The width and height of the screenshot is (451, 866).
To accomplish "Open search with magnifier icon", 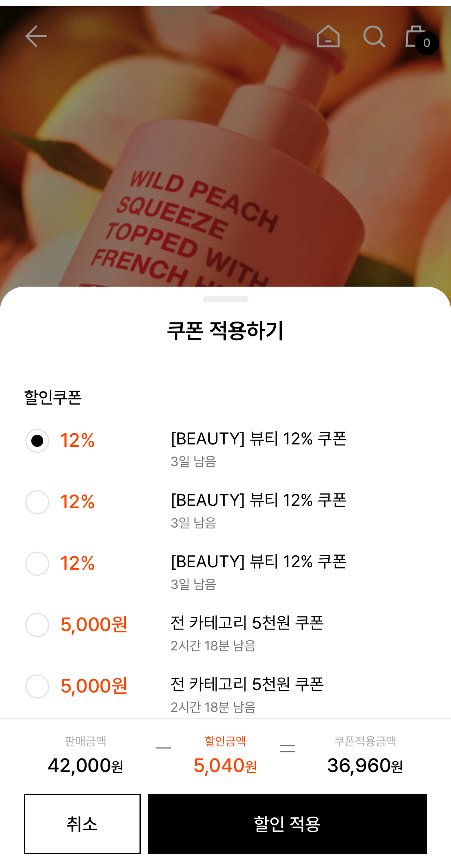I will (374, 37).
